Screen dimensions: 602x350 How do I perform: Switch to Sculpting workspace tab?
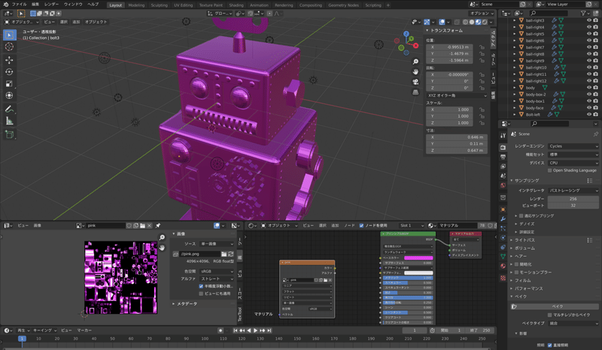click(159, 5)
